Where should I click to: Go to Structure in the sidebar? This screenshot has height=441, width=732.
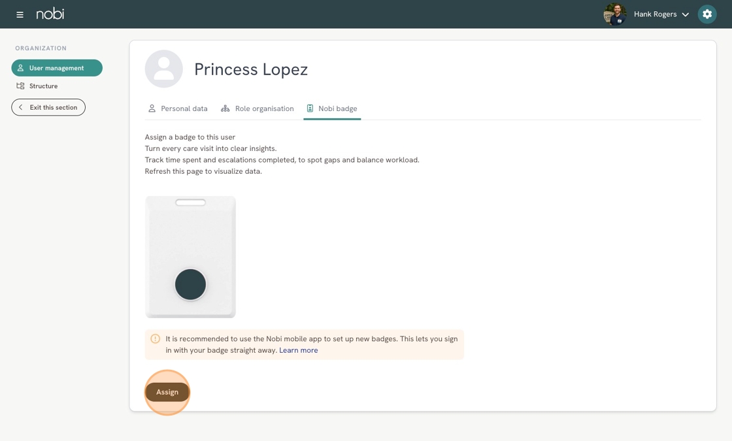click(43, 86)
